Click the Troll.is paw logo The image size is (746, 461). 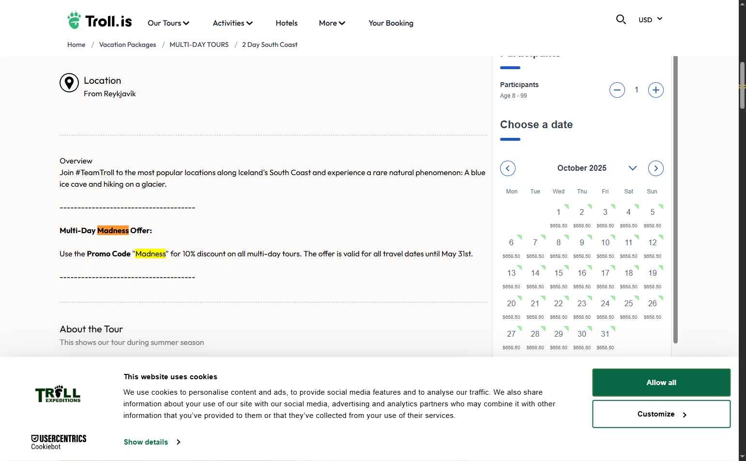[100, 21]
